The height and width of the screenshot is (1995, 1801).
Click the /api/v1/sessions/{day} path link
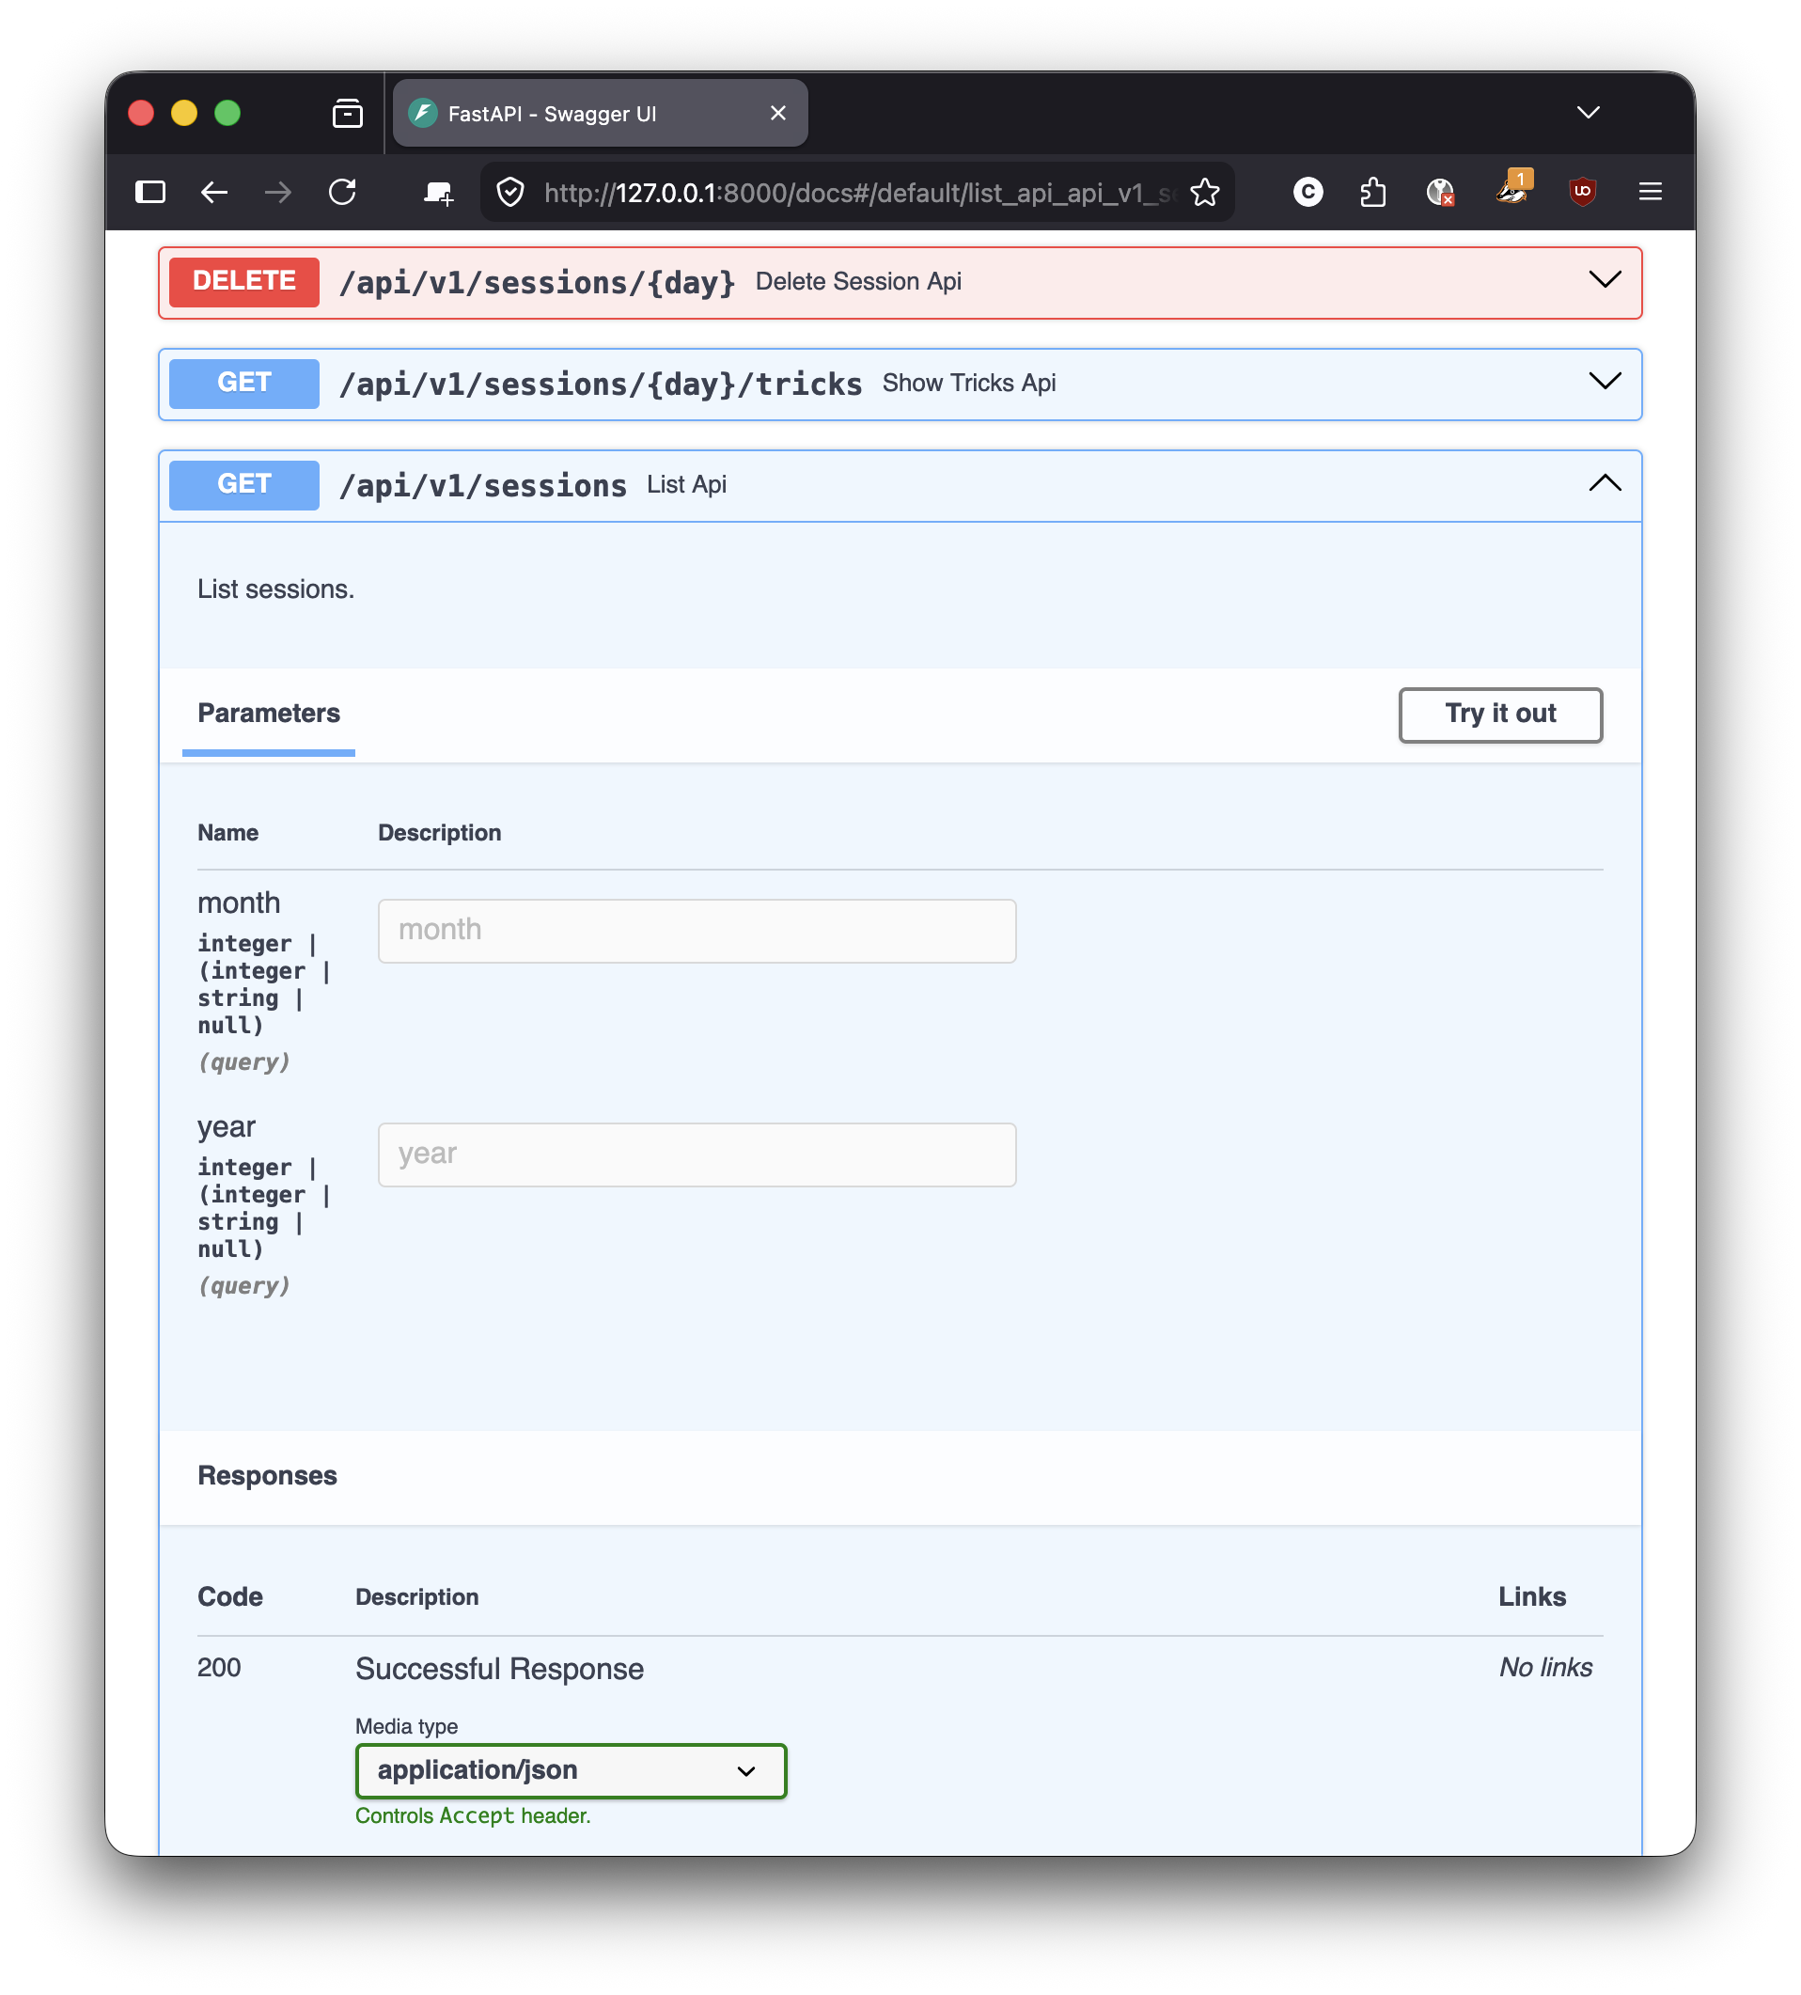tap(538, 283)
